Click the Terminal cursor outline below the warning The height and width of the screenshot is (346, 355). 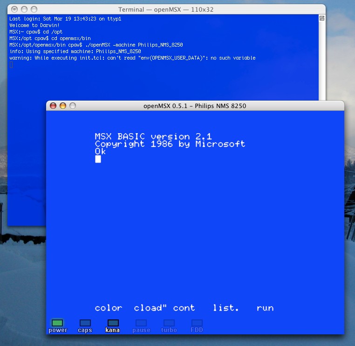[11, 65]
